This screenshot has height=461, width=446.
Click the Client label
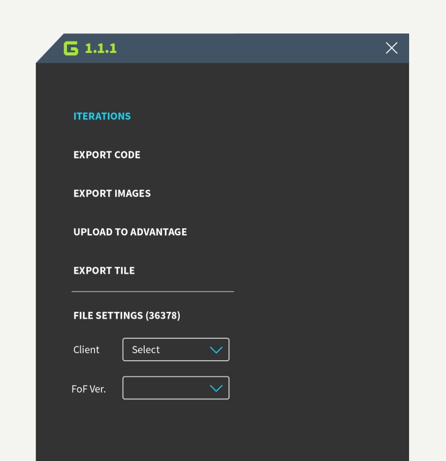[x=86, y=350]
